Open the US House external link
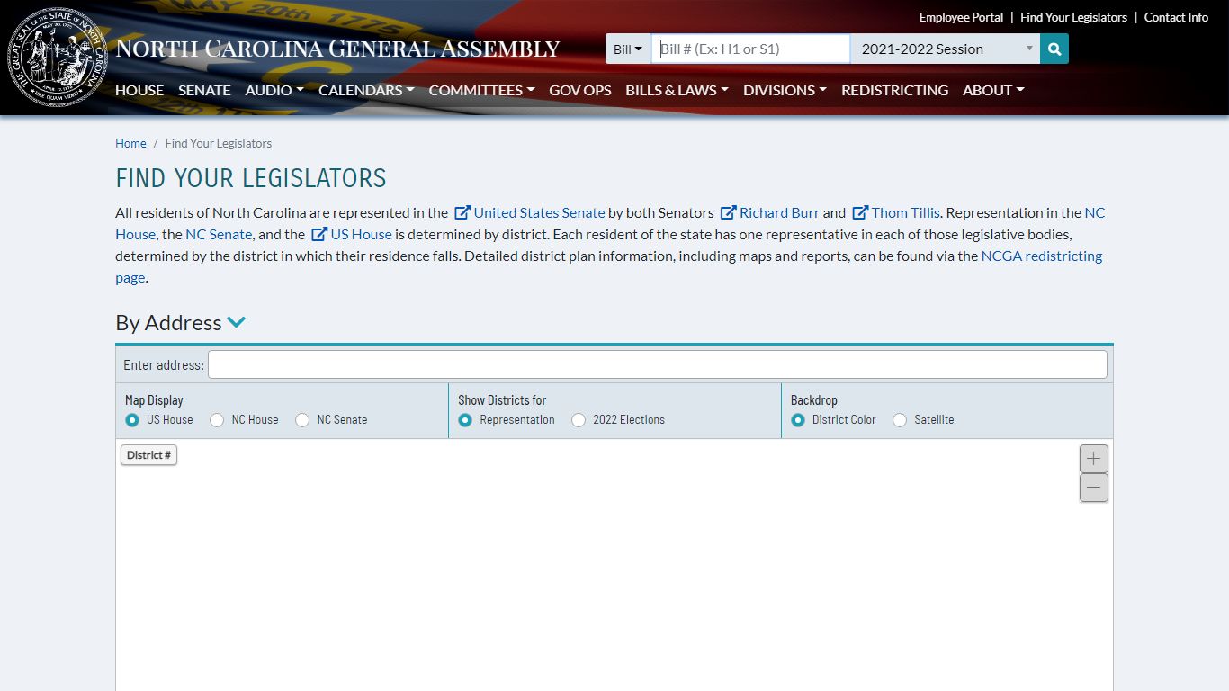 352,234
